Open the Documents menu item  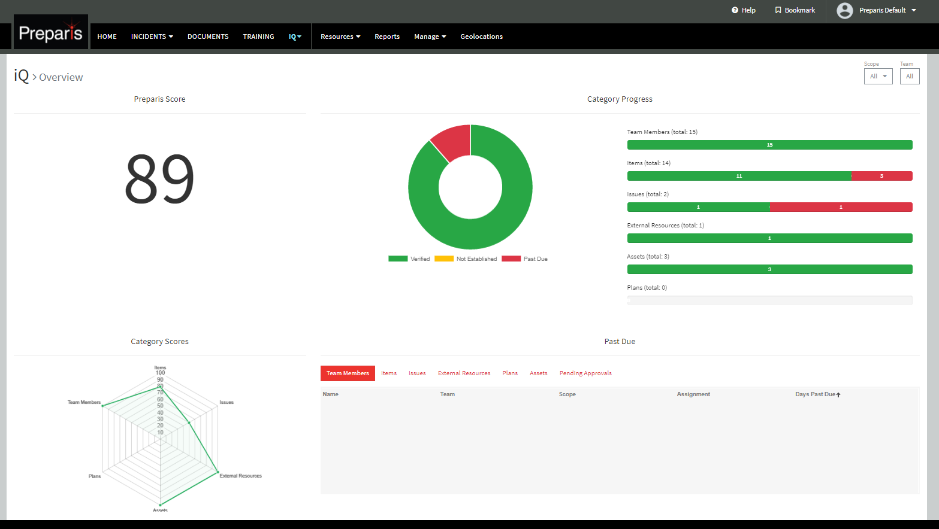click(x=208, y=37)
